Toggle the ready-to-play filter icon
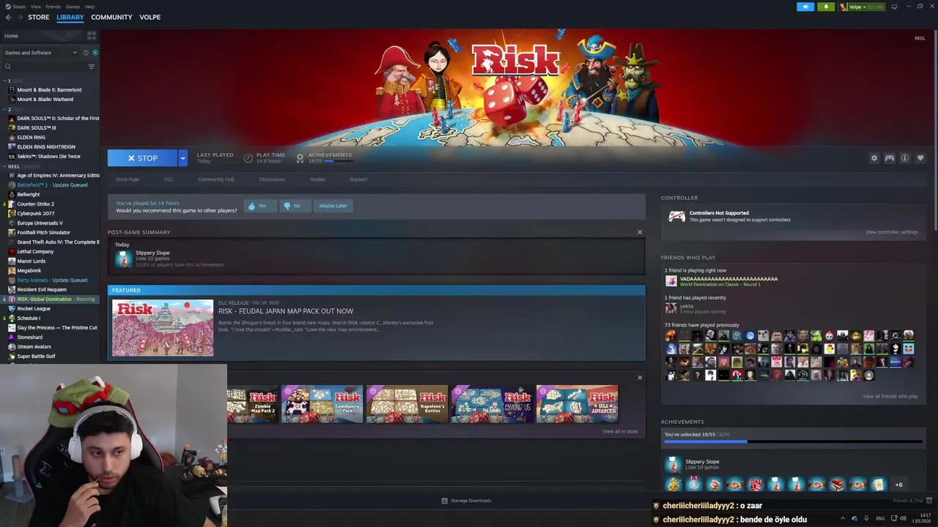938x527 pixels. click(x=95, y=53)
